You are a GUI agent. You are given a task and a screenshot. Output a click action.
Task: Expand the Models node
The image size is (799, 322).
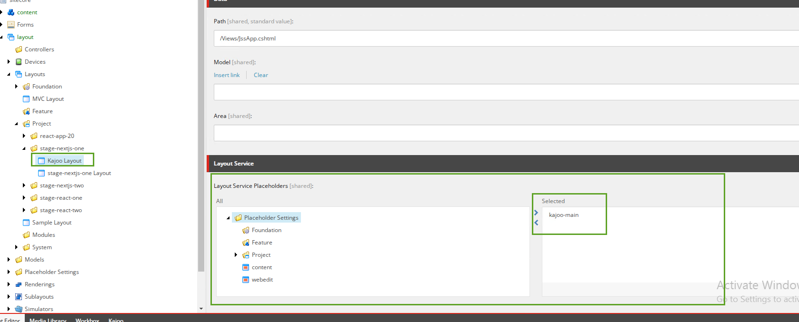tap(9, 260)
